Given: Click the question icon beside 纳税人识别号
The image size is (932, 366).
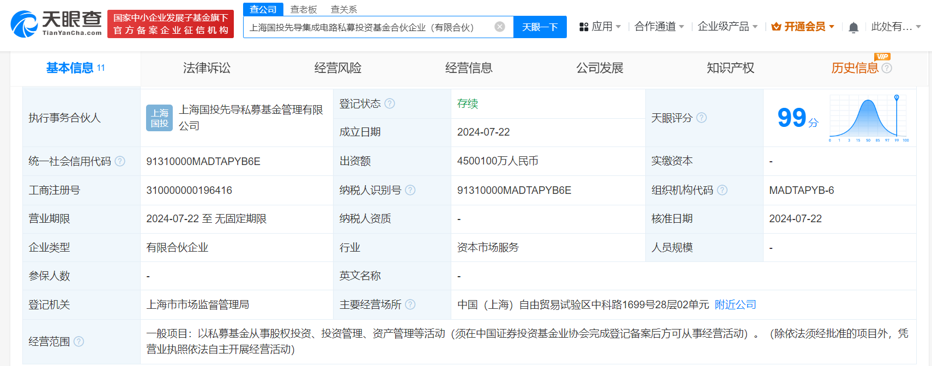Looking at the screenshot, I should click(410, 190).
